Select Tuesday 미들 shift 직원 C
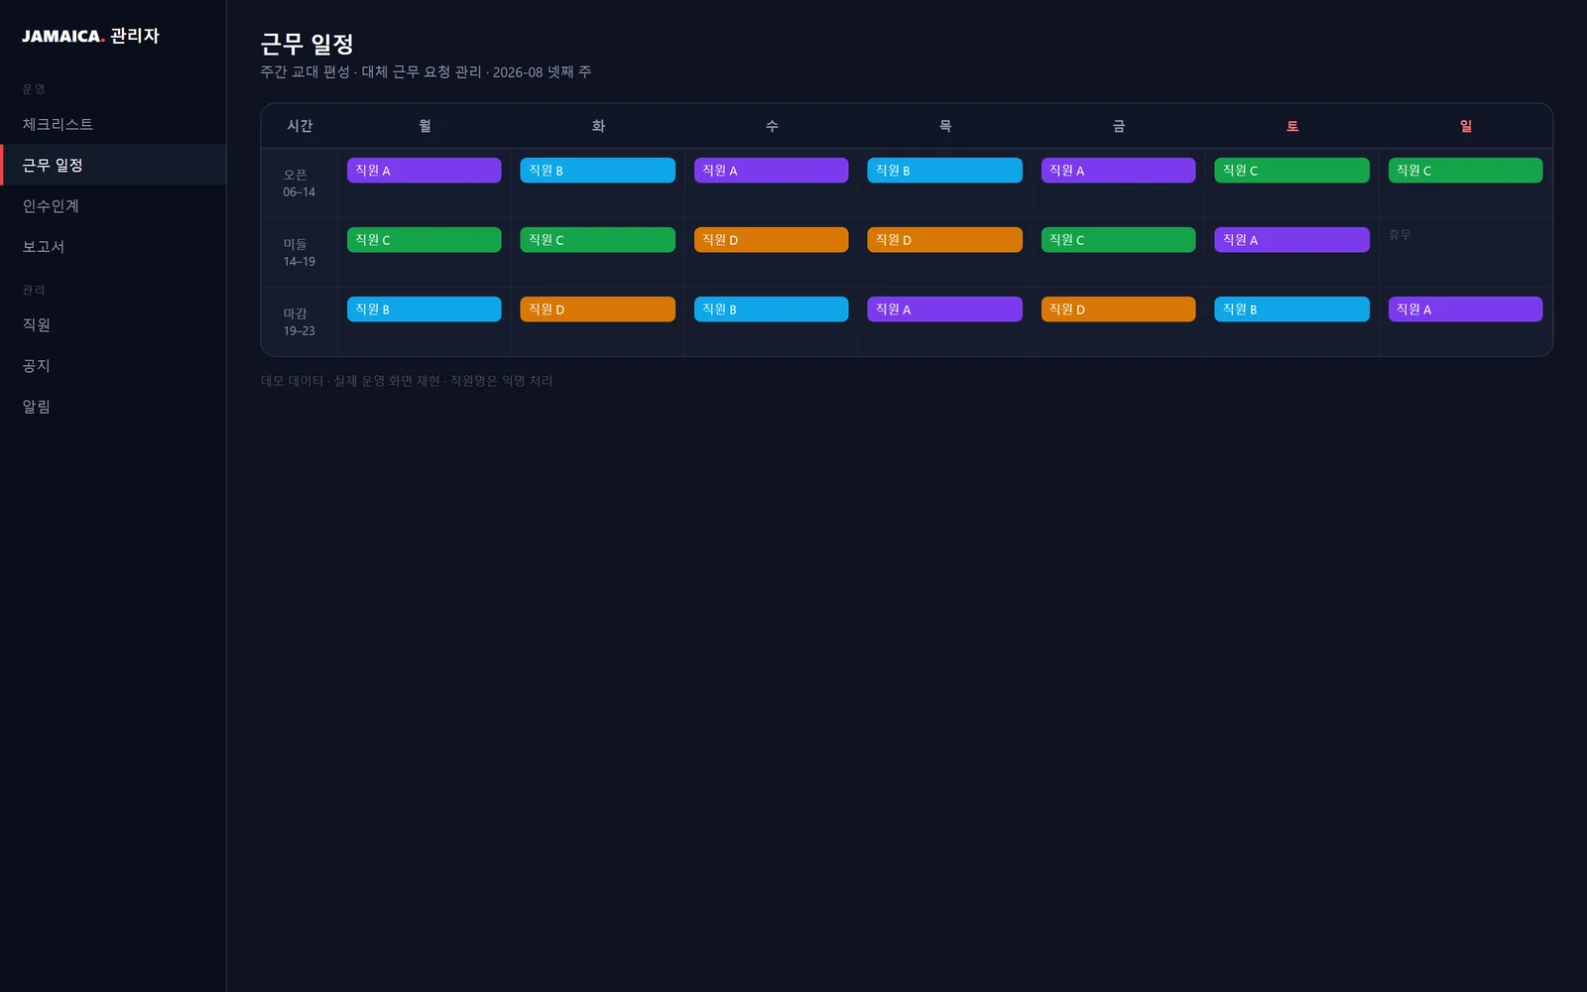Viewport: 1587px width, 992px height. tap(597, 240)
